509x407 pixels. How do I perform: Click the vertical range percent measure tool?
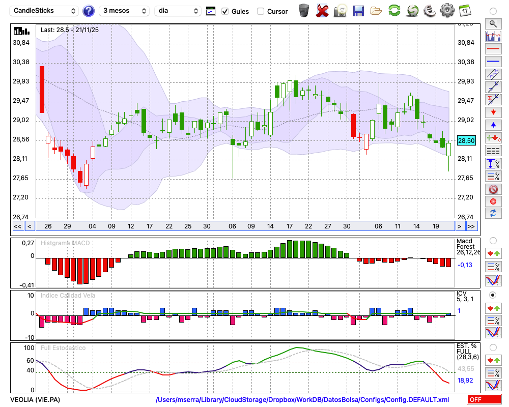coord(493,164)
